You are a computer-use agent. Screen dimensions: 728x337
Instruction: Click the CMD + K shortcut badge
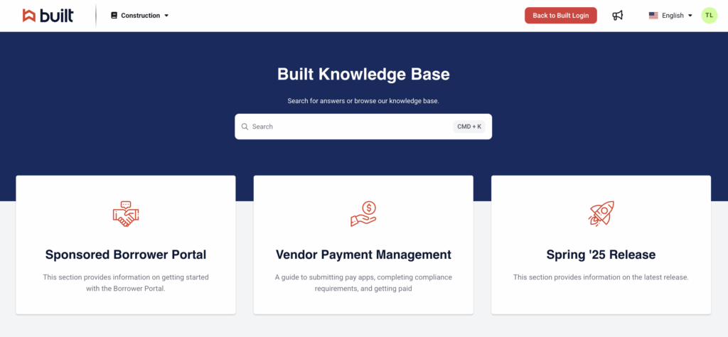coord(469,127)
